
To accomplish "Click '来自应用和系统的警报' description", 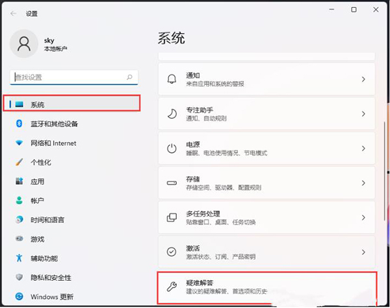I will point(215,84).
